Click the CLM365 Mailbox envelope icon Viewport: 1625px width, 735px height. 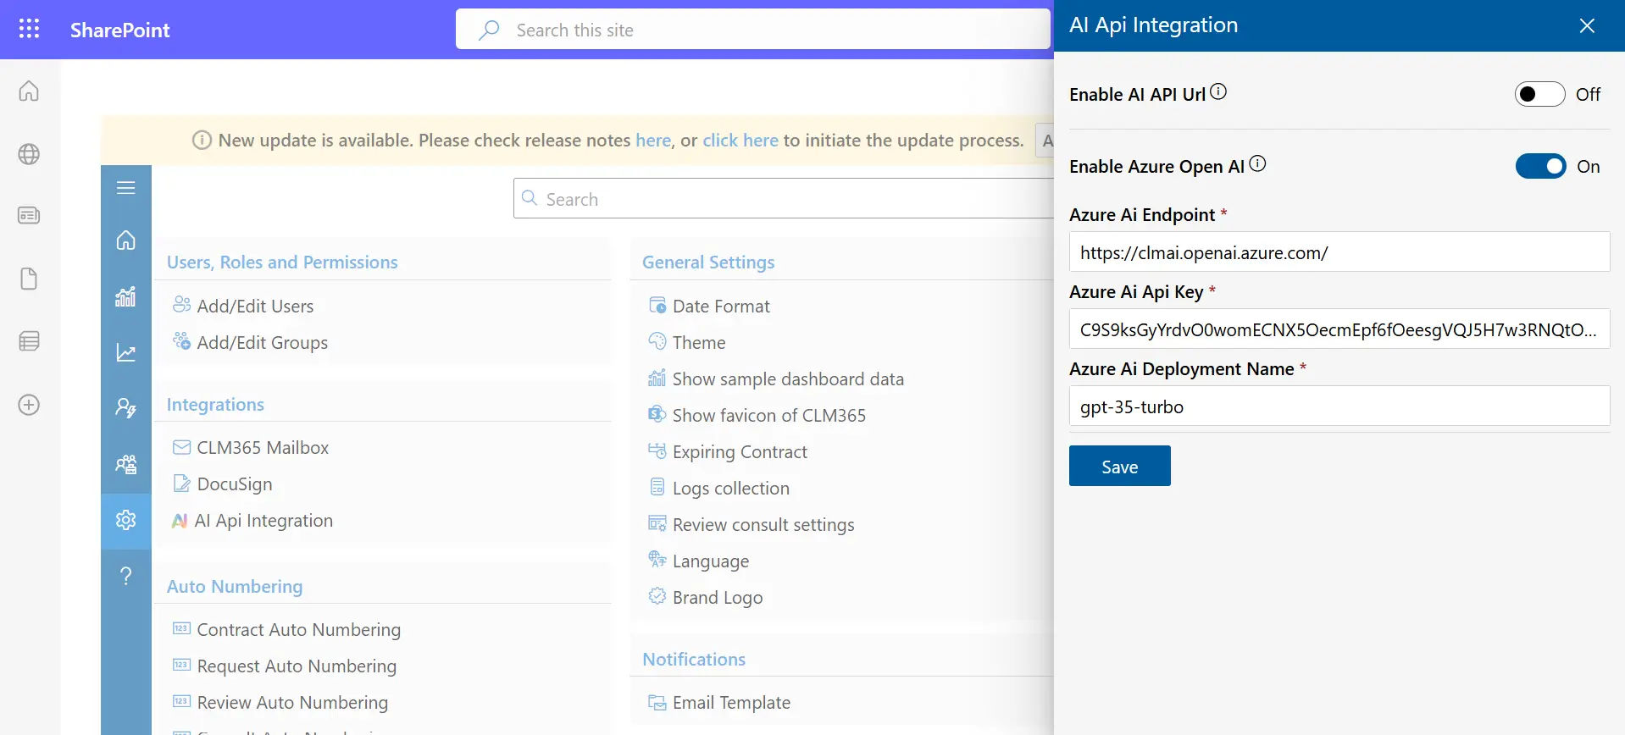[181, 447]
